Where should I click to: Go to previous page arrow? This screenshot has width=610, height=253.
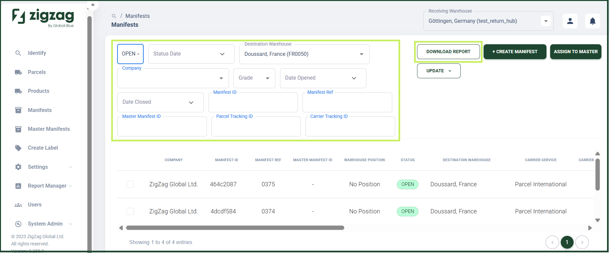552,242
